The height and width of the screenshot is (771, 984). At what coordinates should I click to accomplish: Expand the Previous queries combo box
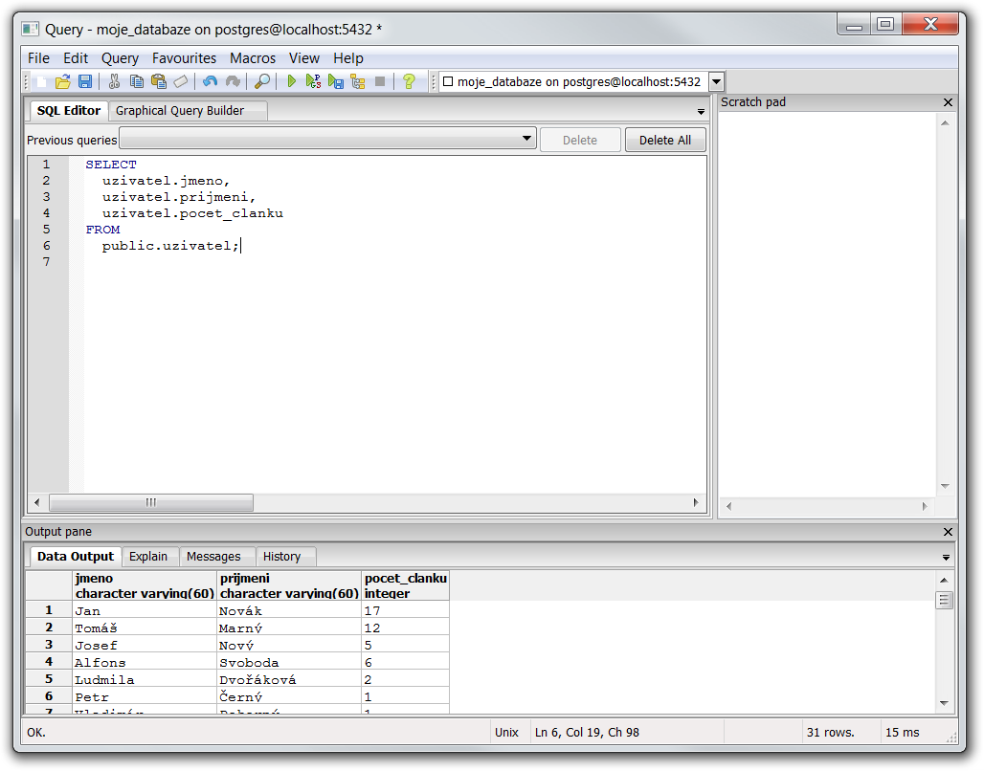(527, 140)
